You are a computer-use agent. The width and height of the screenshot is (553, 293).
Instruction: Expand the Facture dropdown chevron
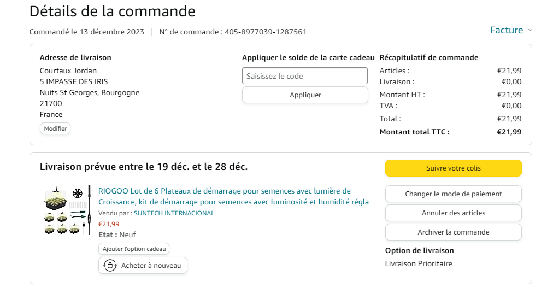coord(530,30)
